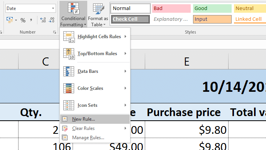Open accounting format dropdown arrow
Viewport: 266px width, 150px height.
pyautogui.click(x=16, y=20)
